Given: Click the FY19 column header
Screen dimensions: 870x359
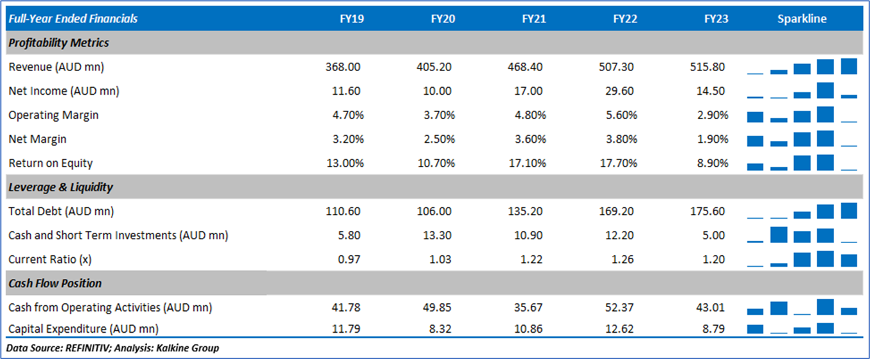Looking at the screenshot, I should coord(352,19).
